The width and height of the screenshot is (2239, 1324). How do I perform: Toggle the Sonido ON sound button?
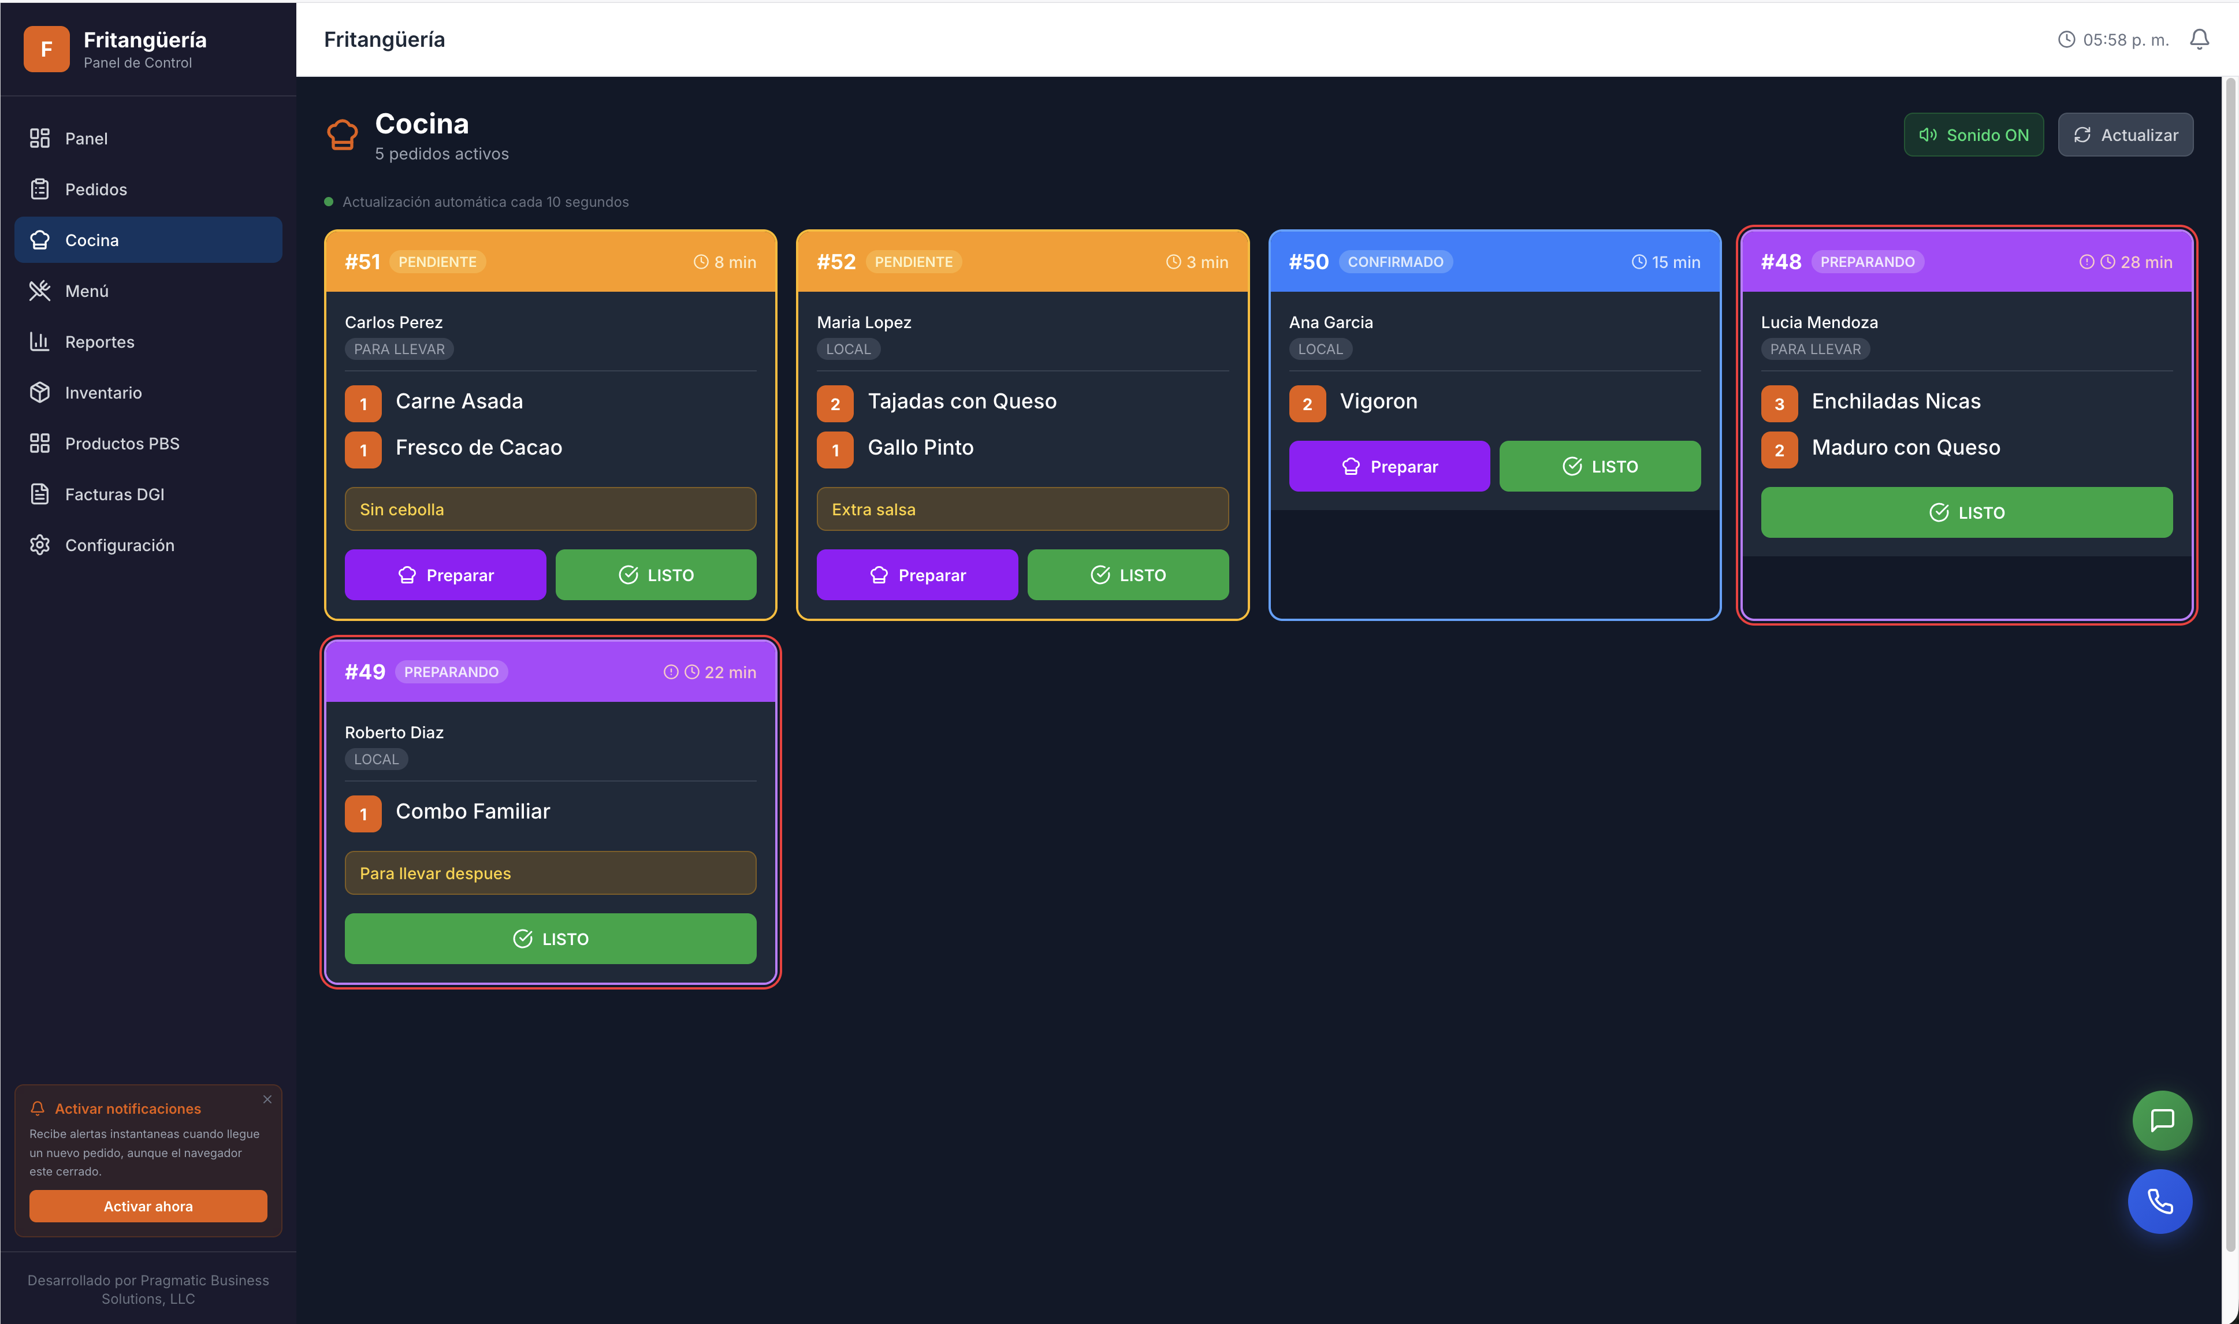click(x=1973, y=135)
